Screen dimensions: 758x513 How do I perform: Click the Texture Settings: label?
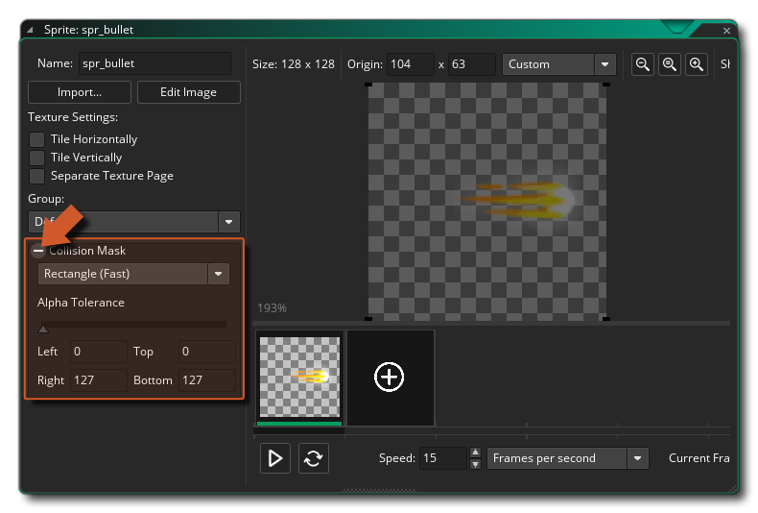[x=73, y=117]
